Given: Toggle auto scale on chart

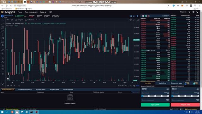Looking at the screenshot, I should [138, 86].
